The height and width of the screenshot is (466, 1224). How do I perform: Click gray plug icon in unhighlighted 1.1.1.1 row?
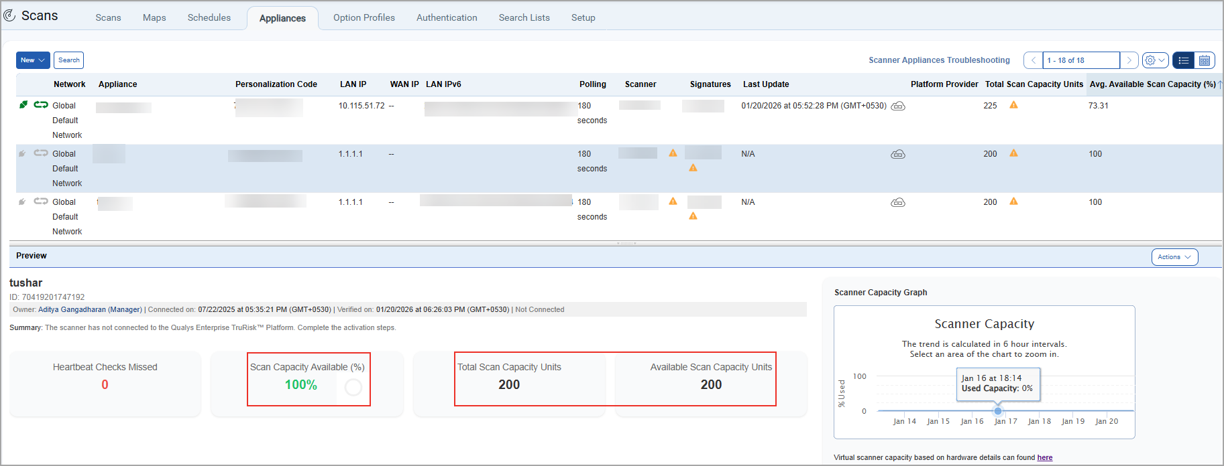(x=22, y=202)
